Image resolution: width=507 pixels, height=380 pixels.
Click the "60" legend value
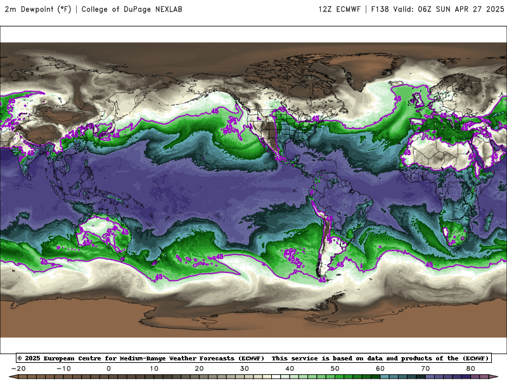[x=380, y=369]
